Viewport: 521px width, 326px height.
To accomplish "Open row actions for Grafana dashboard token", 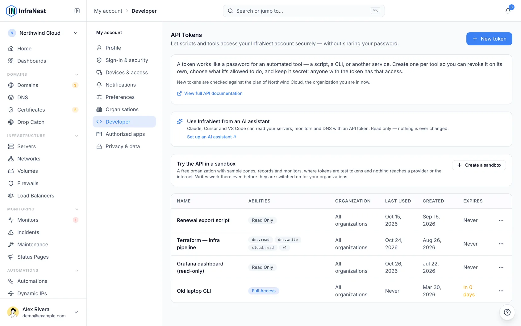I will pos(501,267).
